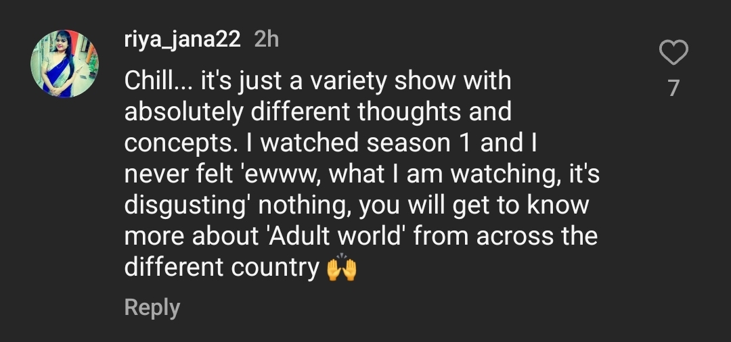Tap the Reply button under the comment
Image resolution: width=731 pixels, height=342 pixels.
click(152, 308)
